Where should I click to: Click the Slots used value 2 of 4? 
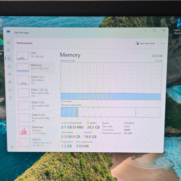click(127, 127)
